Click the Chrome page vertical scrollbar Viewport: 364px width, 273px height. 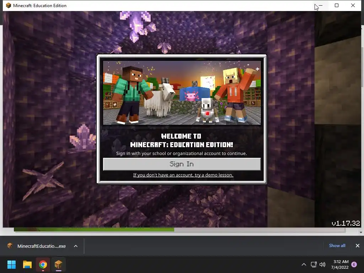(x=362, y=67)
